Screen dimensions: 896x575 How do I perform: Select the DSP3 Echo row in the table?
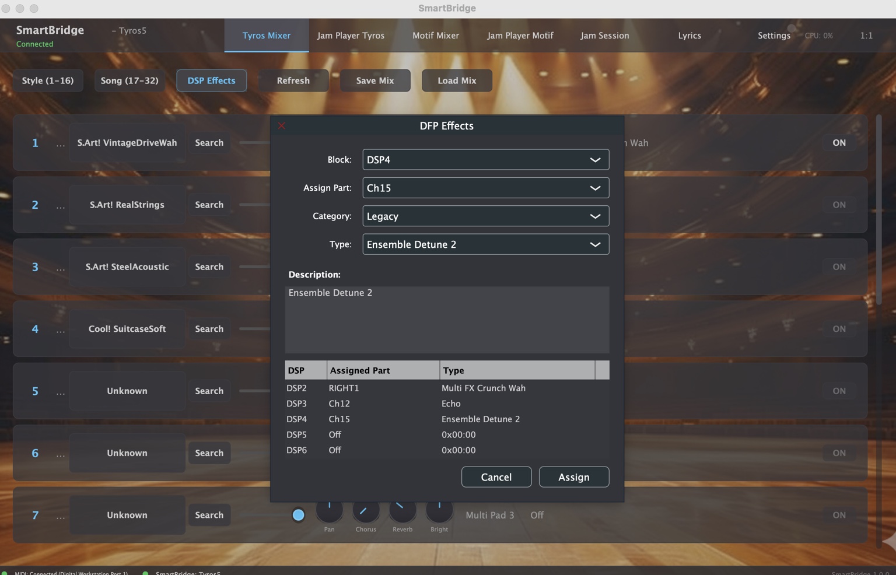click(x=408, y=404)
